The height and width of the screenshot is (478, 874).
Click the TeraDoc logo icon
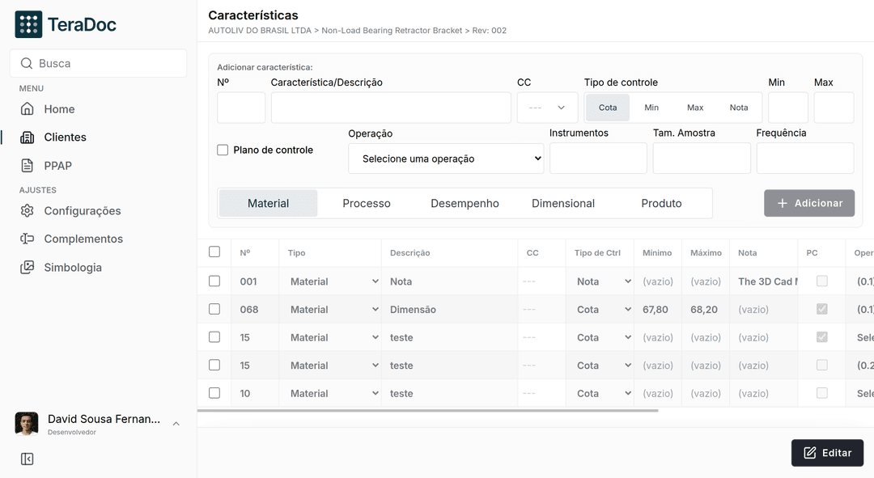tap(28, 25)
